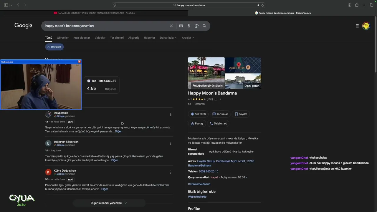Open the Top-Rated.Online rating card
This screenshot has width=377, height=212.
(x=102, y=85)
